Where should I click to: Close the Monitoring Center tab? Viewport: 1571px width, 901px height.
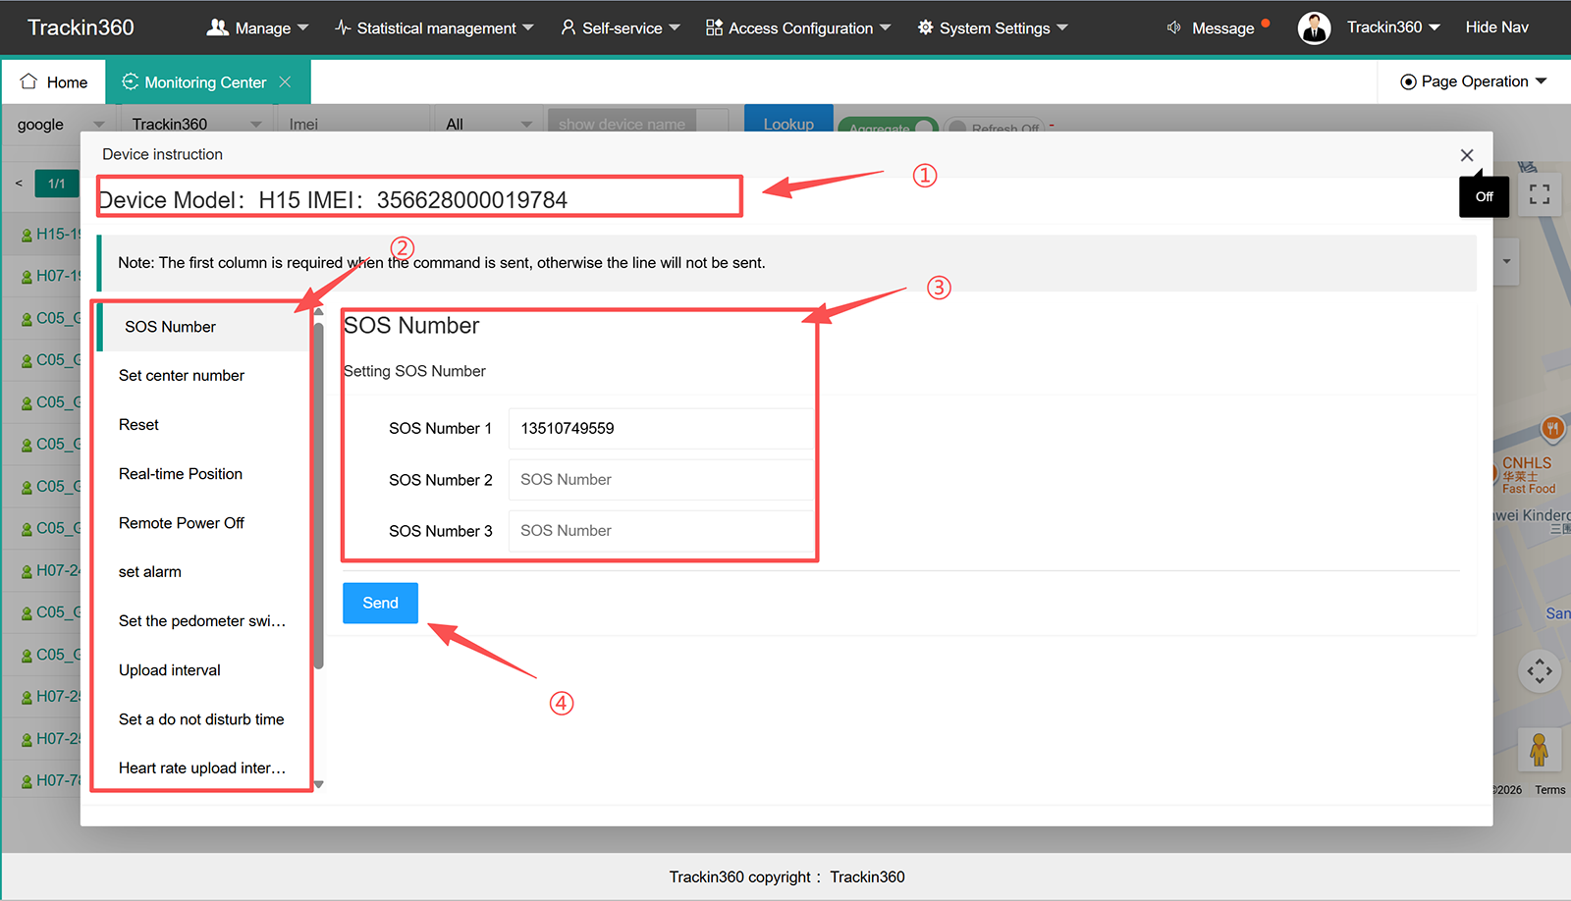click(285, 82)
